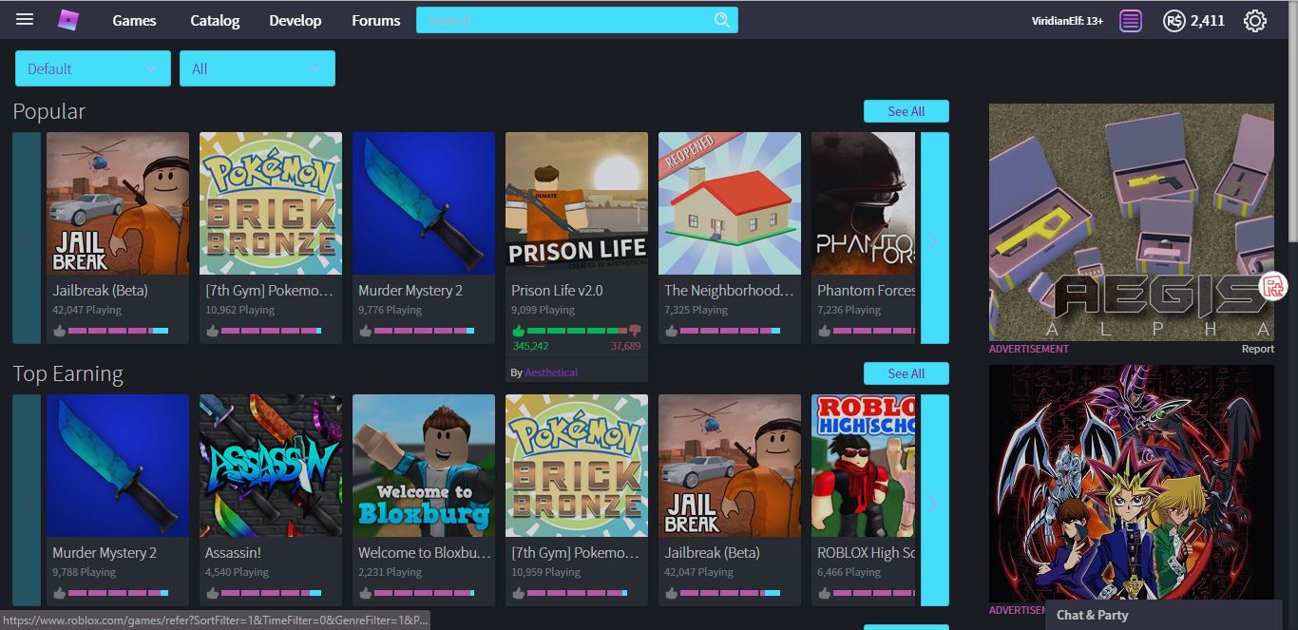The image size is (1298, 630).
Task: Click 2,231 Playing under Bloxburg
Action: pos(391,572)
